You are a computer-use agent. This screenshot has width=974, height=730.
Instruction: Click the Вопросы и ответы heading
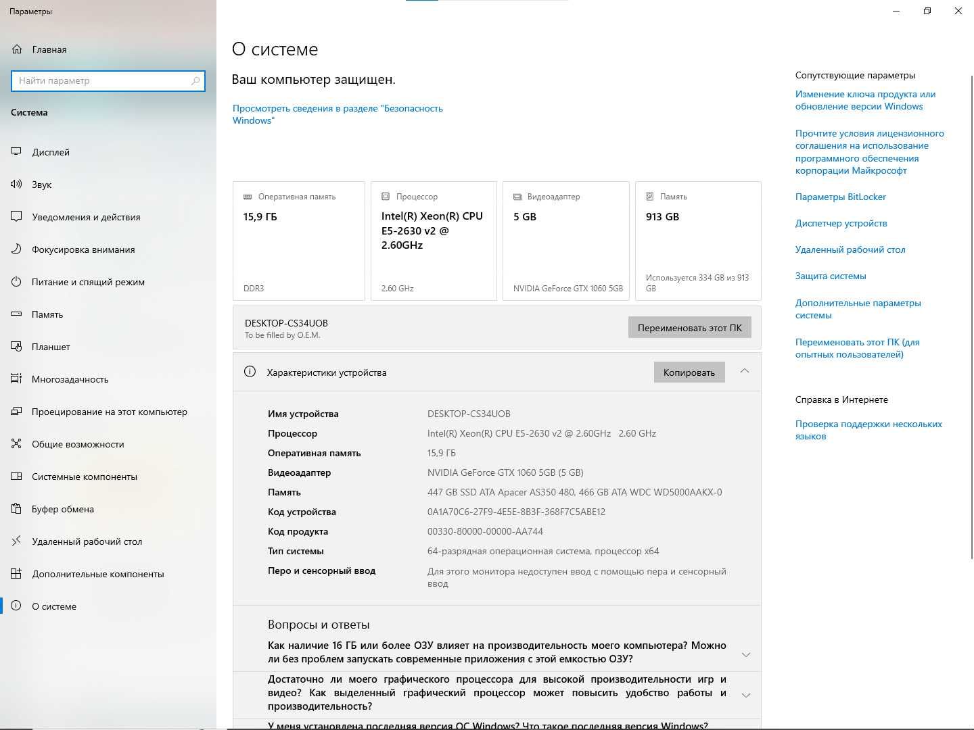[319, 625]
